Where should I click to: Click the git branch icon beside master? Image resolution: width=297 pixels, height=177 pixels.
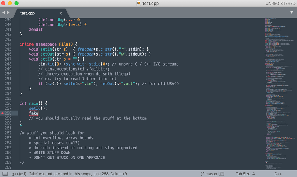203,174
